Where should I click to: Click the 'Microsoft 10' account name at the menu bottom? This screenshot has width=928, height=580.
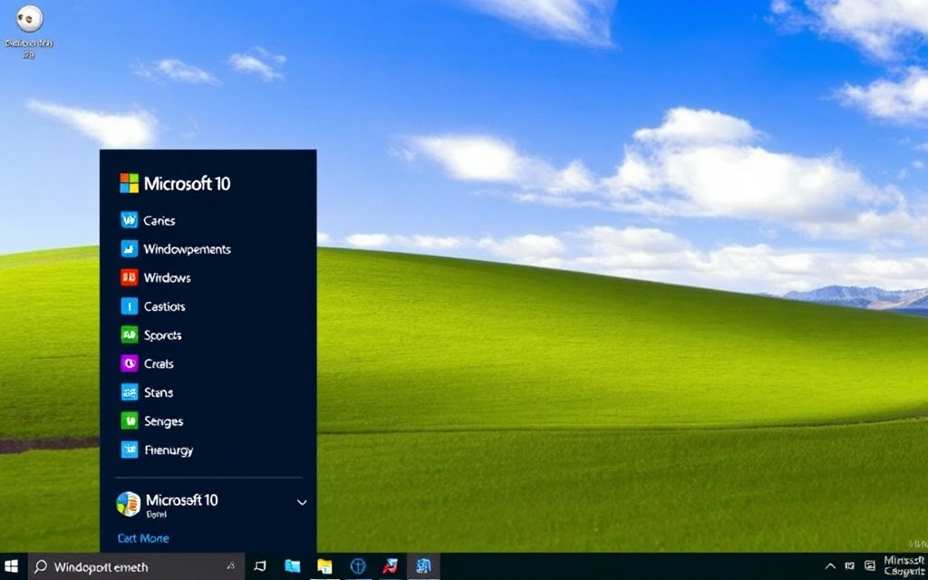(181, 500)
